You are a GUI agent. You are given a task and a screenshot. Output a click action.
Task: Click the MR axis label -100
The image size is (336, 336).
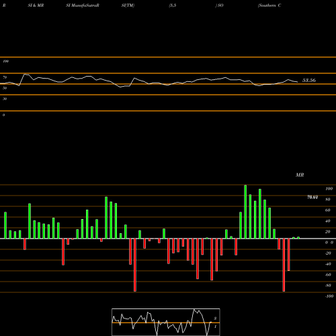point(329,296)
